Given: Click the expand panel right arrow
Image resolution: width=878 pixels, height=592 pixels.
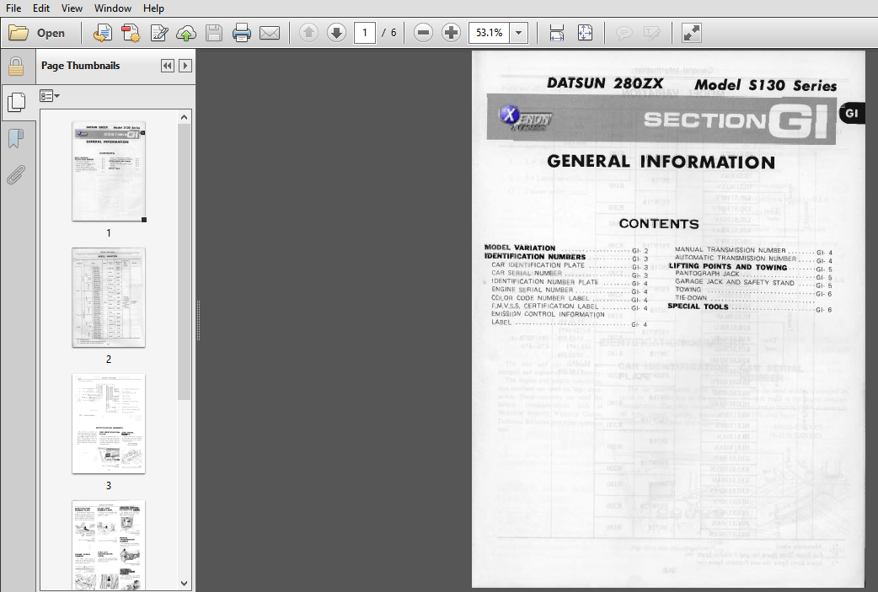Looking at the screenshot, I should 185,66.
